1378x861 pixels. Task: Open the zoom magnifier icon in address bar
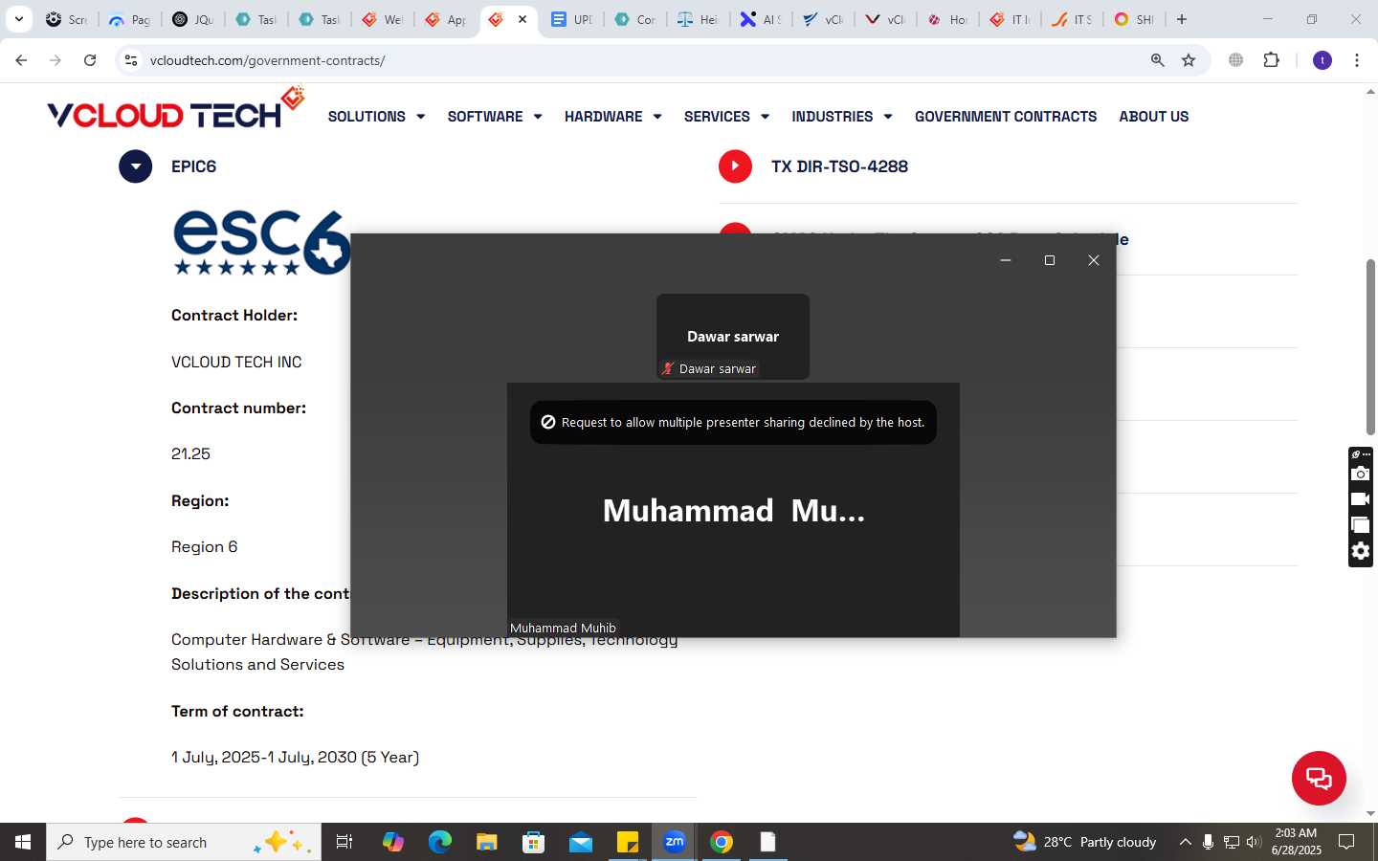(1157, 60)
